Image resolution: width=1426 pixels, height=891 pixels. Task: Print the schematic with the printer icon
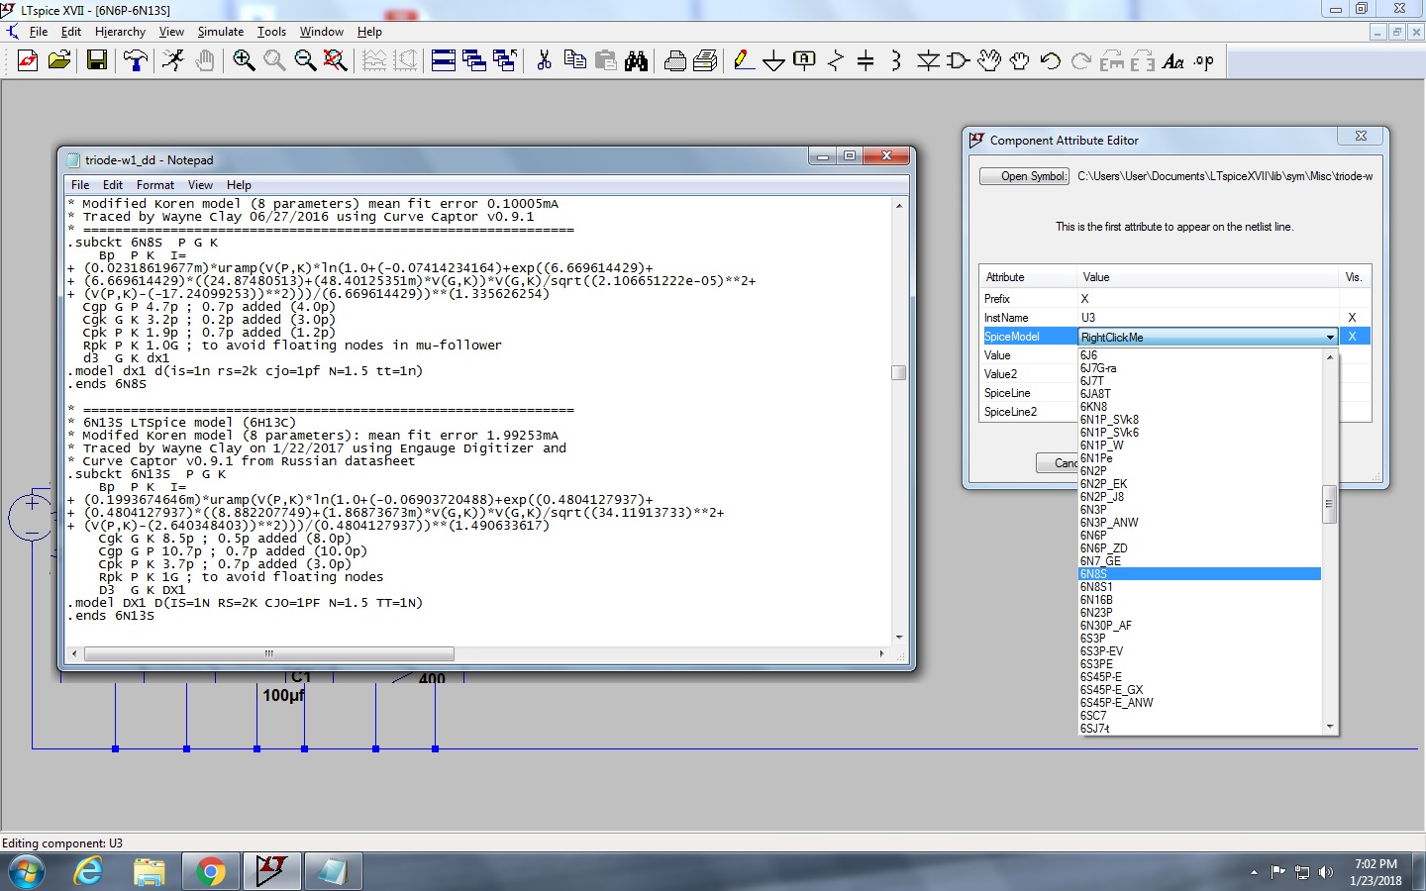(675, 61)
